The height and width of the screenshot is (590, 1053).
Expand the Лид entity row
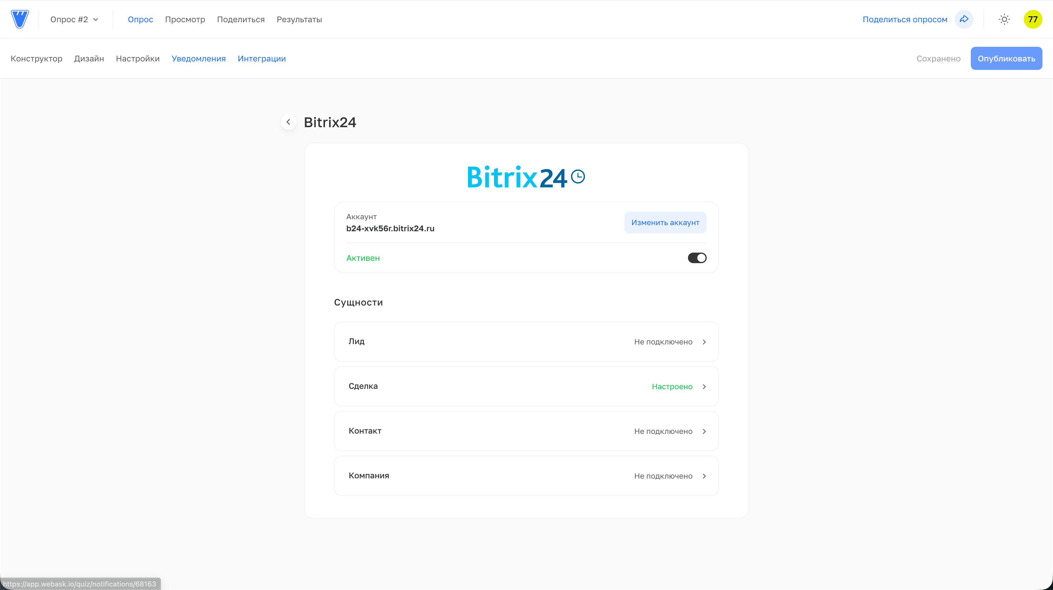[526, 341]
